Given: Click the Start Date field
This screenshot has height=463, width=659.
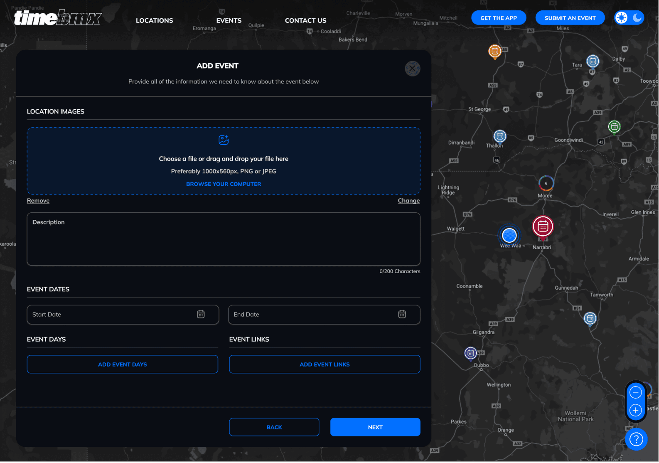Looking at the screenshot, I should point(123,315).
